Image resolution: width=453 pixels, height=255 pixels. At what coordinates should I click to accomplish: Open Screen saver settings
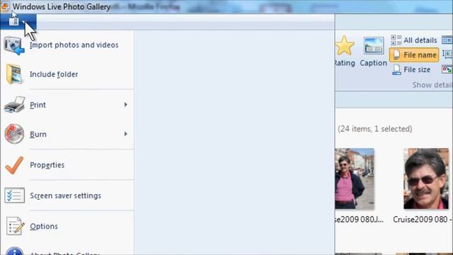[x=66, y=195]
